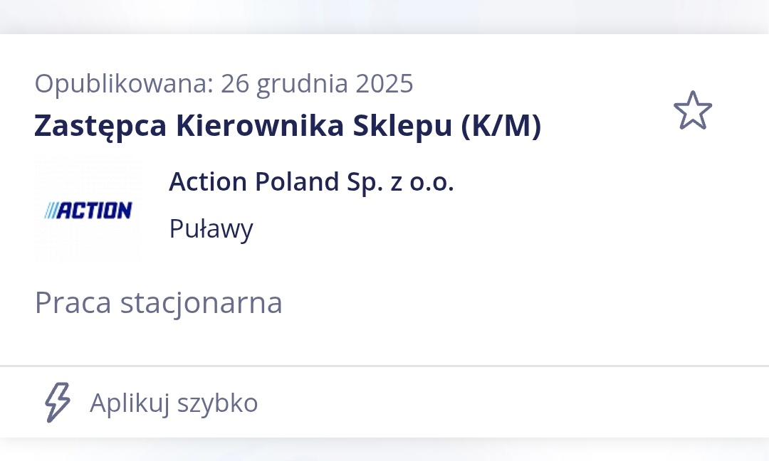Go to the Action Poland Sp. z o.o. profile
The image size is (769, 461).
pyautogui.click(x=311, y=182)
